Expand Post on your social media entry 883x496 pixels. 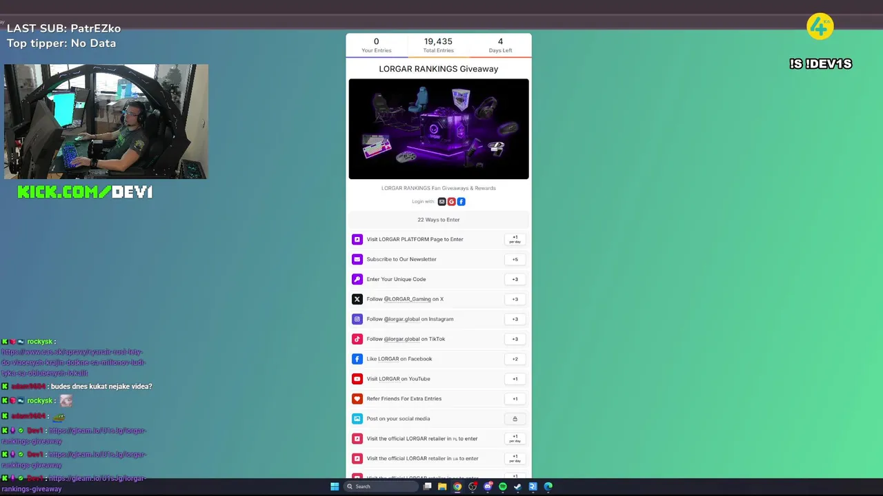pos(439,419)
